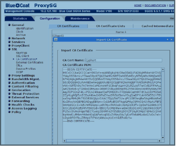
Task: Switch to the Statistics tab
Action: click(20, 19)
